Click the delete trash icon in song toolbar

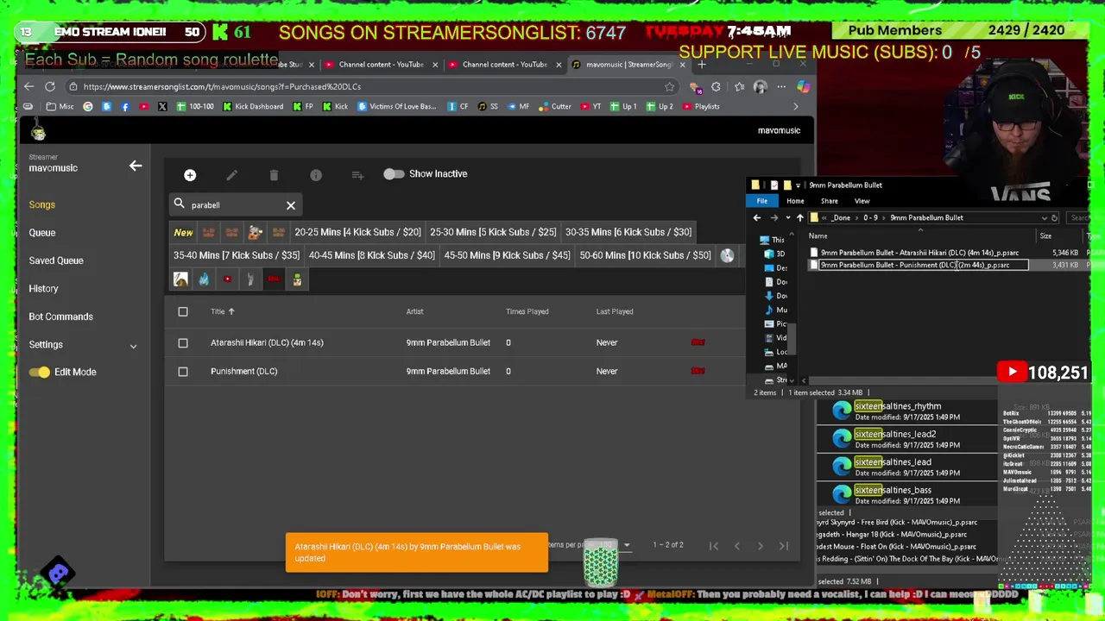point(274,175)
